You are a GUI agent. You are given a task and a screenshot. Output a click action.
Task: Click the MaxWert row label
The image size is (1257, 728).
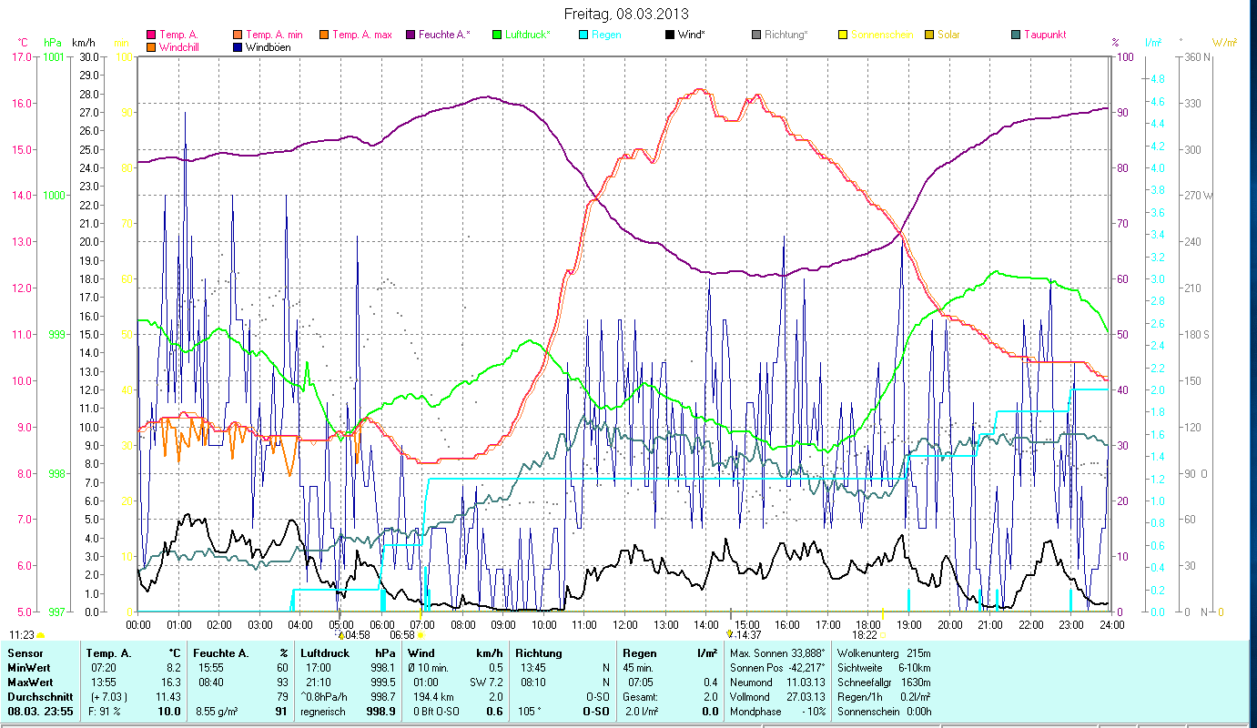32,682
